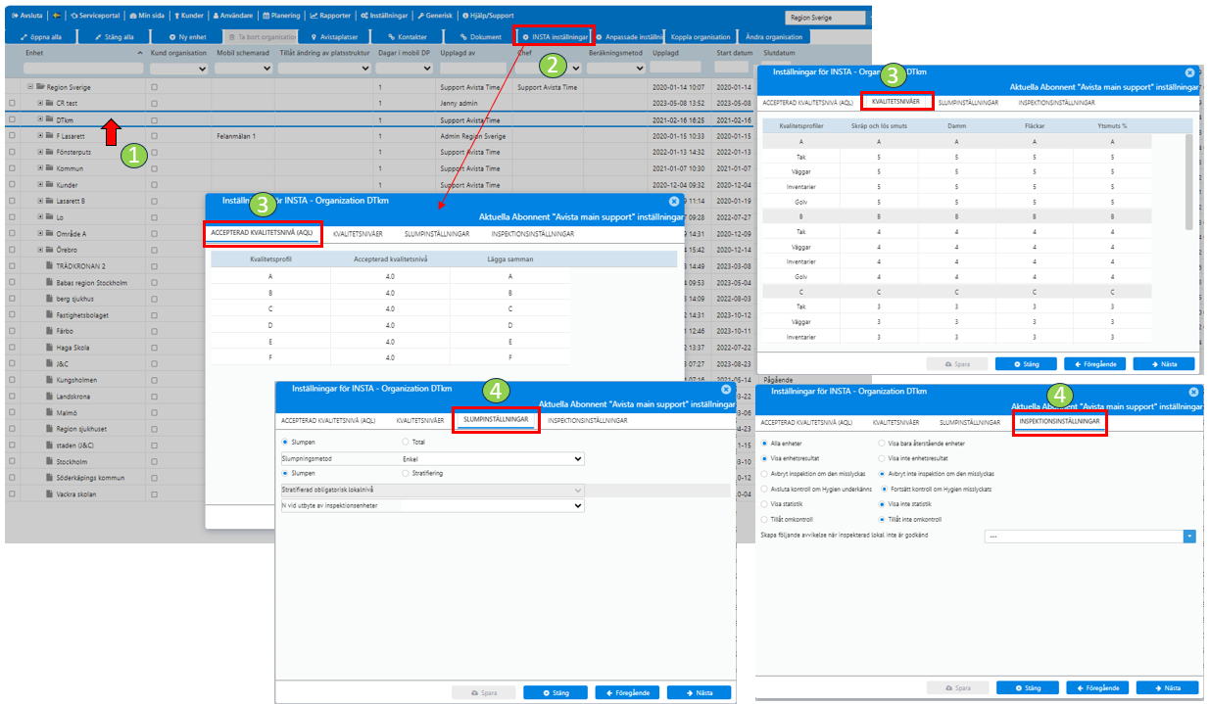Click the Enhet filter text field
Image resolution: width=1209 pixels, height=704 pixels.
84,68
